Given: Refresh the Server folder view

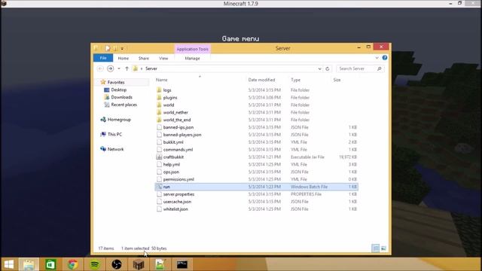Looking at the screenshot, I should click(328, 69).
